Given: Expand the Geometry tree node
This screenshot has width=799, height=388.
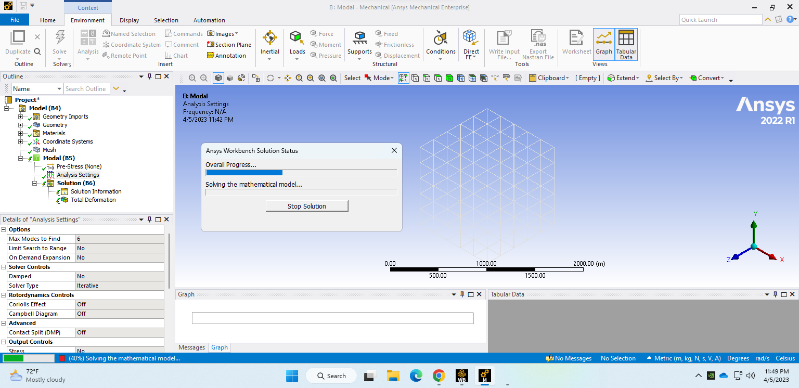Looking at the screenshot, I should coord(21,125).
